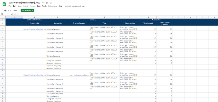Select the row 15 header
Image resolution: width=218 pixels, height=102 pixels.
[3, 75]
